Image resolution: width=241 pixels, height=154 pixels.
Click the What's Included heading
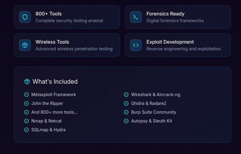pos(55,82)
